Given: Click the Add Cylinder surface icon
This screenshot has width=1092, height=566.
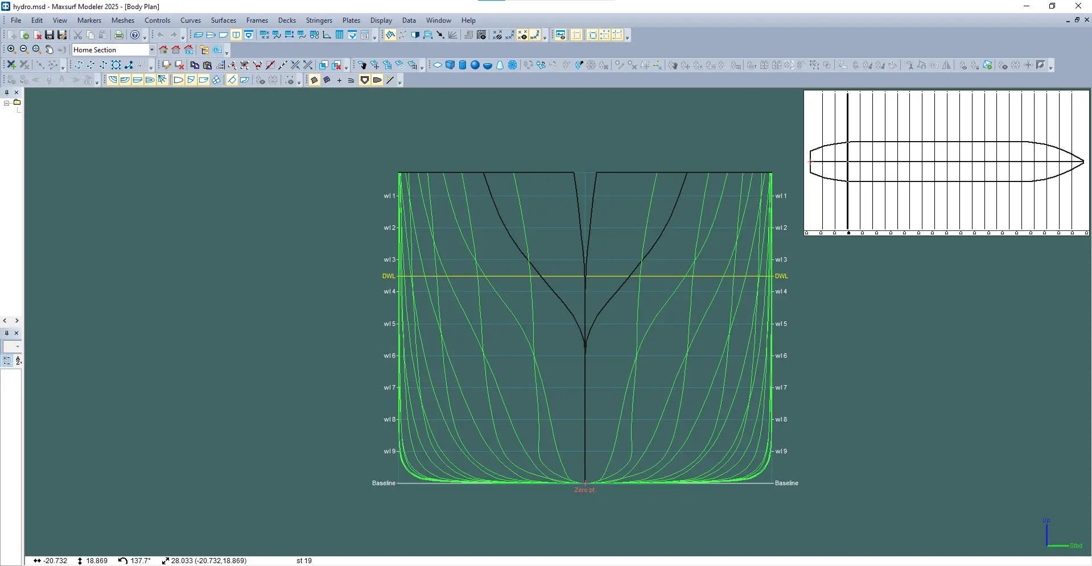Looking at the screenshot, I should [x=463, y=65].
